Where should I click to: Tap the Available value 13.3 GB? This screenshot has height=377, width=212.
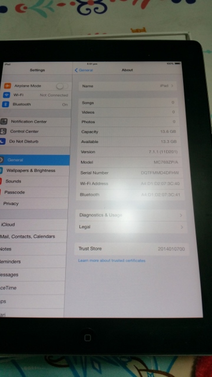click(x=168, y=141)
